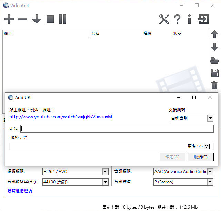Save list with the floppy disk icon
This screenshot has height=211, width=221.
214,73
